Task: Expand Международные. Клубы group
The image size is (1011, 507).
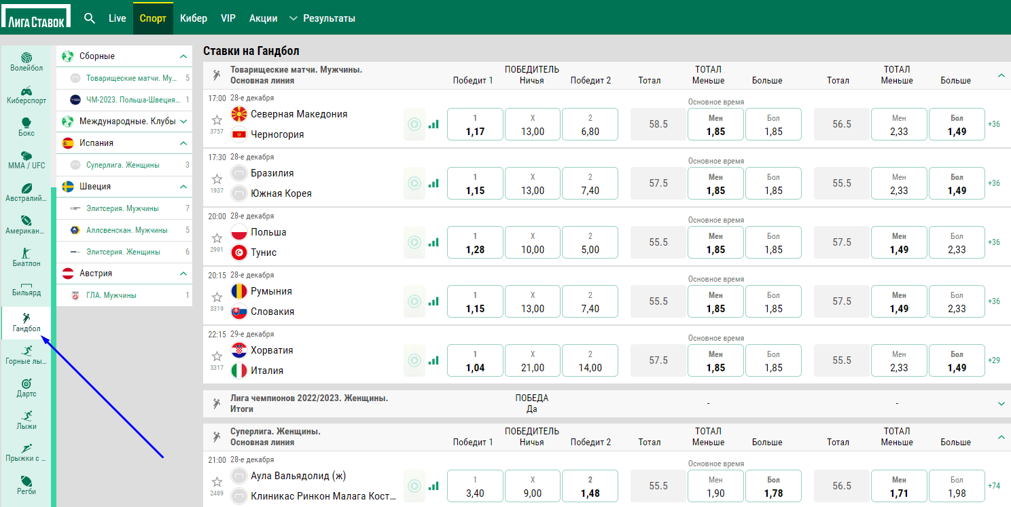Action: pyautogui.click(x=183, y=121)
